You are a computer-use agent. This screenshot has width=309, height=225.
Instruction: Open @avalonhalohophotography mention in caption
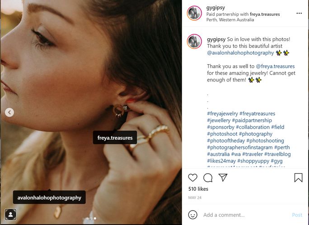pyautogui.click(x=240, y=53)
